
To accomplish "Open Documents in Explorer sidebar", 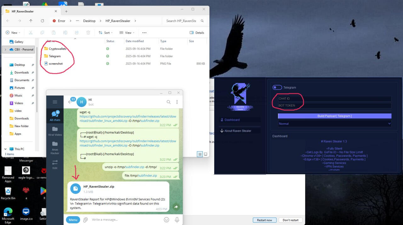I will tap(22, 80).
